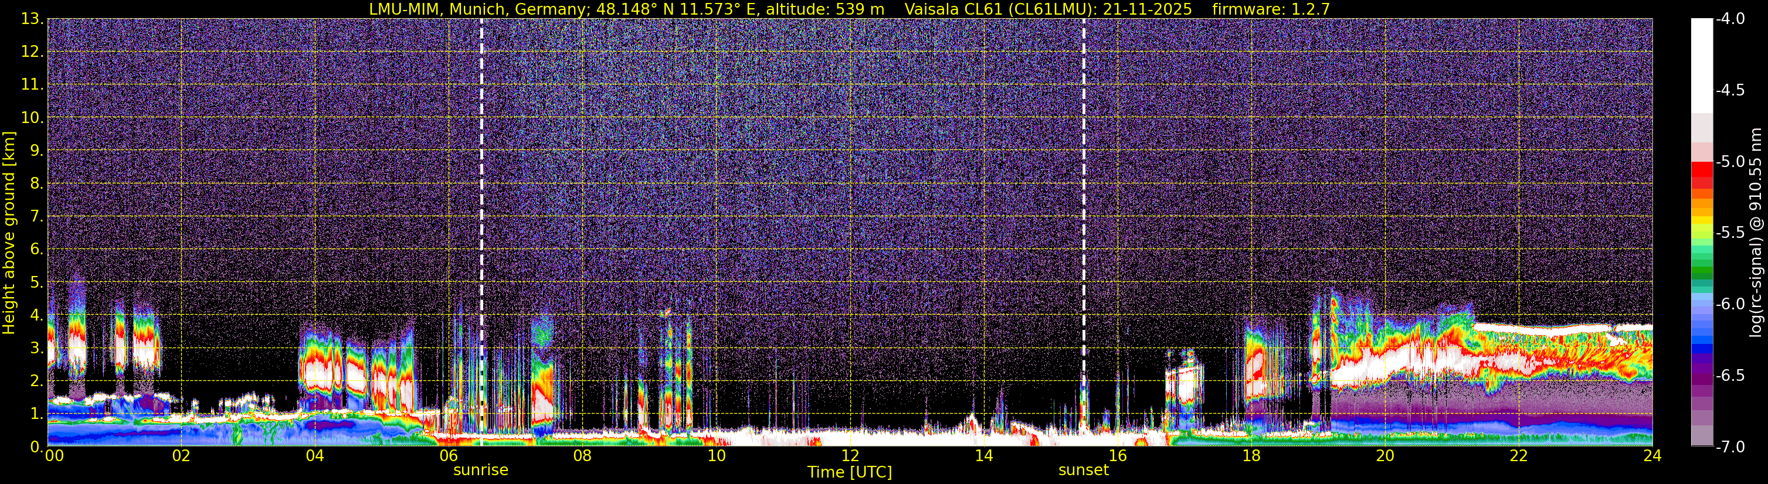
Task: Click the '-5.0' colorbar tick label
Action: (1729, 162)
